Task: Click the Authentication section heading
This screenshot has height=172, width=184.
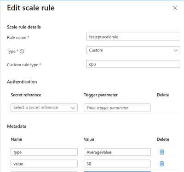Action: [22, 82]
